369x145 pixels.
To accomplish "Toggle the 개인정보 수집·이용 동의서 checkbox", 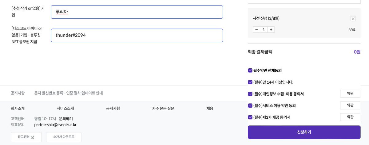I will [x=250, y=94].
